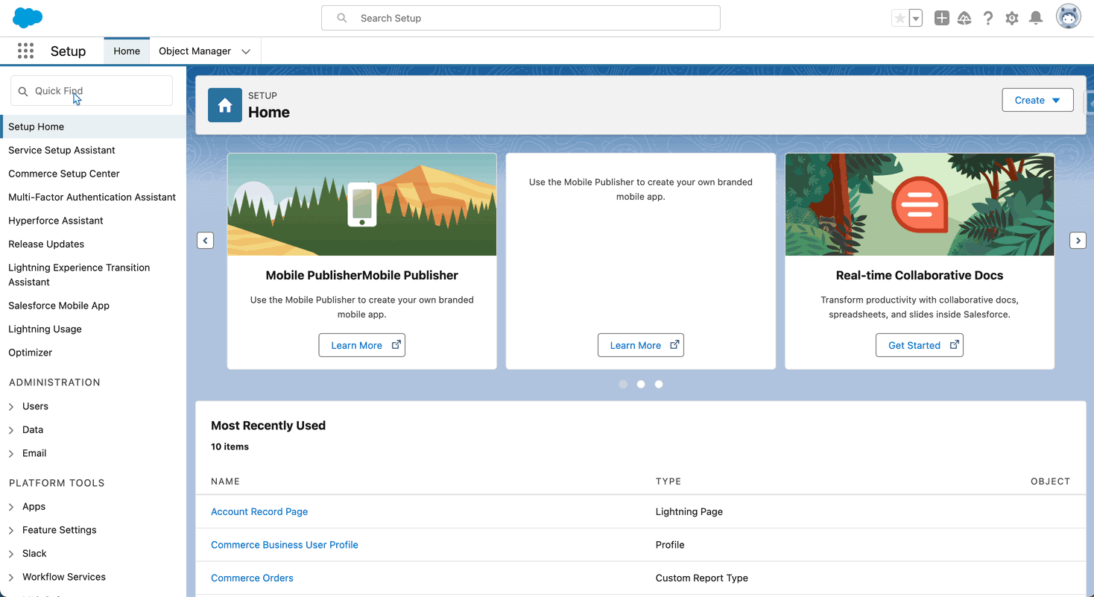Open the Account Record Page link
Viewport: 1094px width, 597px height.
[x=259, y=512]
